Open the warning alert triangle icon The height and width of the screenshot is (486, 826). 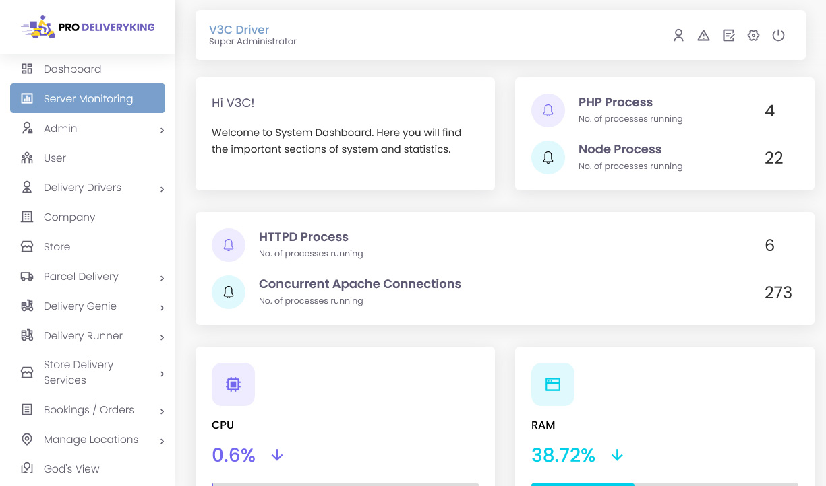(703, 36)
